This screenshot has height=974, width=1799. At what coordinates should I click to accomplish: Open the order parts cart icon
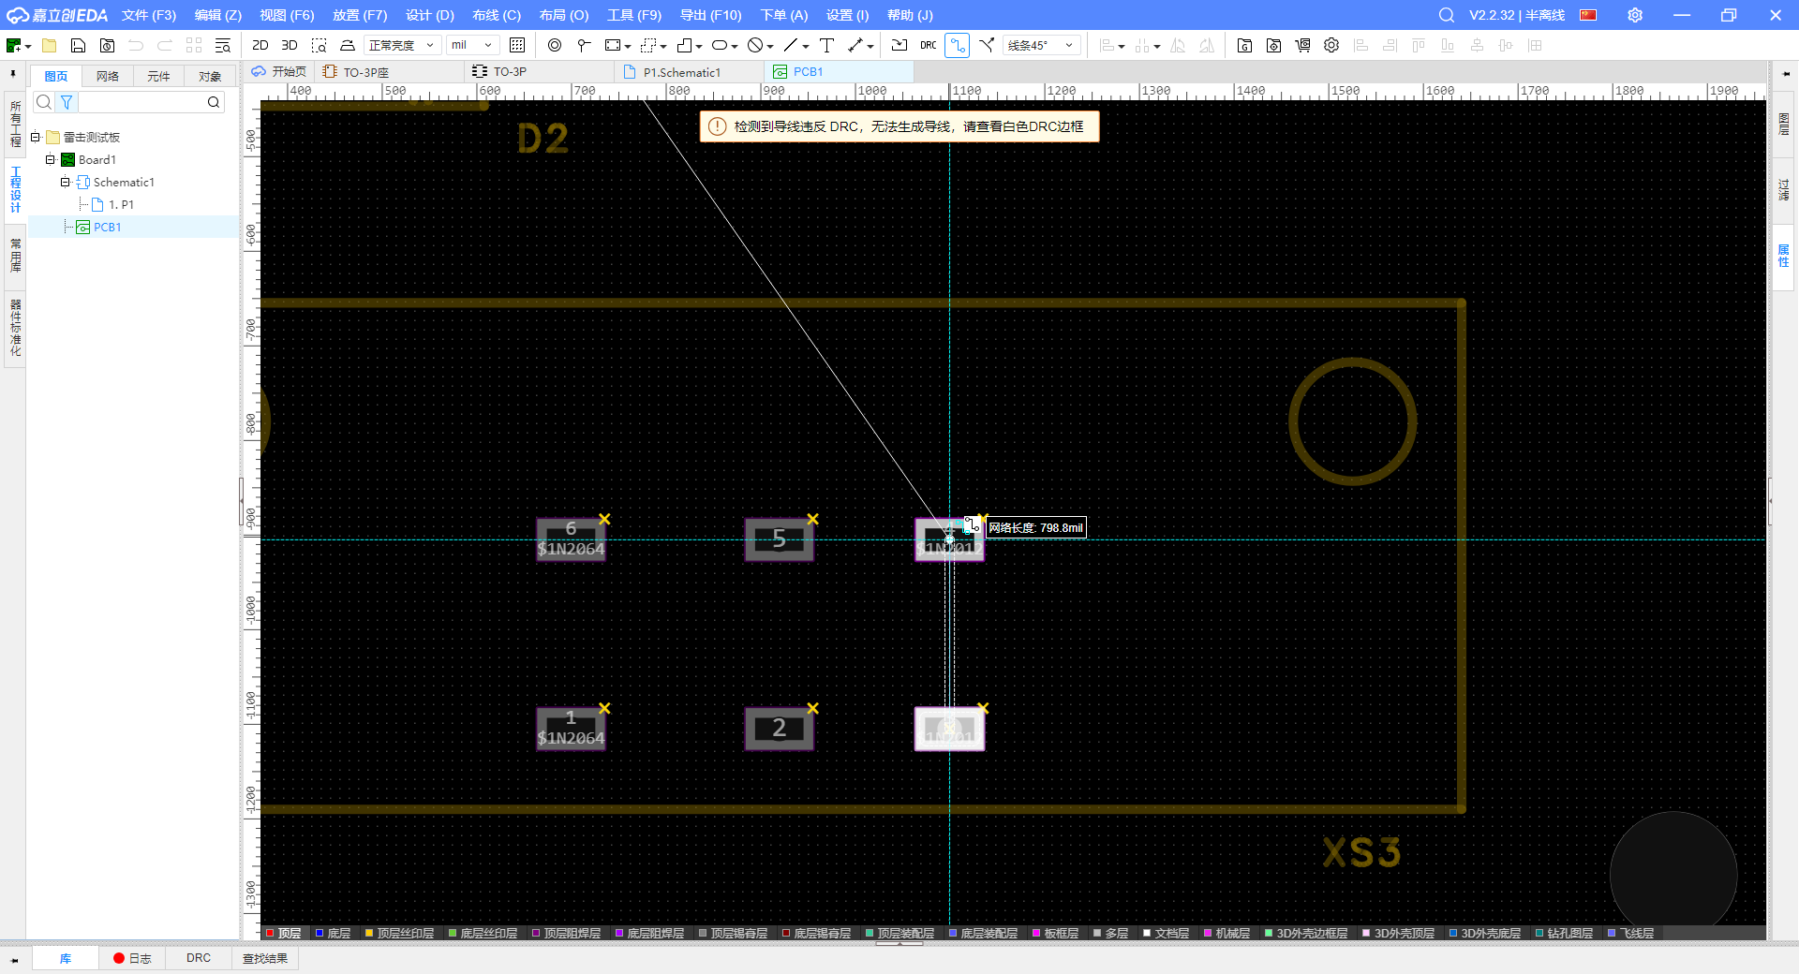click(1302, 45)
